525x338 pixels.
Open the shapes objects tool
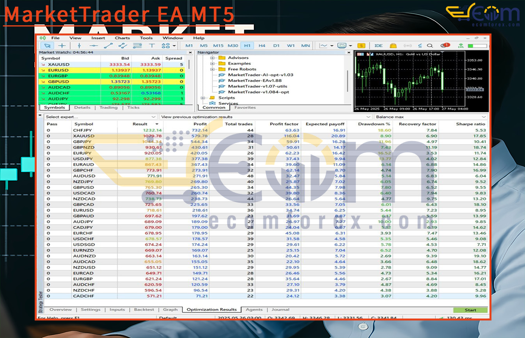click(165, 46)
